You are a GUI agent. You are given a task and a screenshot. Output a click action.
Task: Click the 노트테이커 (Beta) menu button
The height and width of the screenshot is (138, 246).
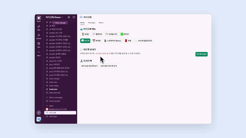112,41
